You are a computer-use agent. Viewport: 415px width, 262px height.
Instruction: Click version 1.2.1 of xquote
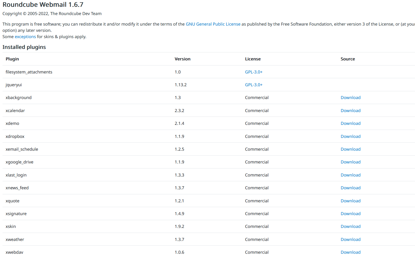(x=179, y=201)
